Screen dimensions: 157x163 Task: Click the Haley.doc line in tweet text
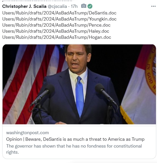(x=56, y=31)
